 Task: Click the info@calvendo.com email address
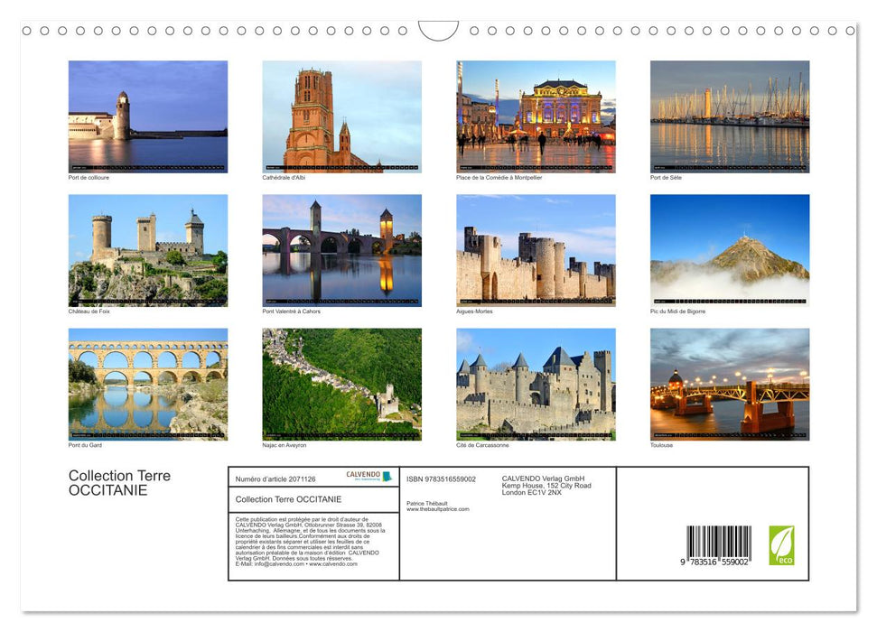(277, 565)
